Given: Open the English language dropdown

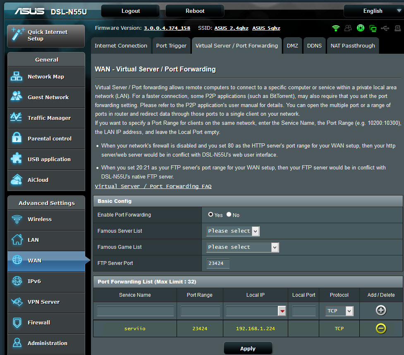Looking at the screenshot, I should tap(373, 11).
